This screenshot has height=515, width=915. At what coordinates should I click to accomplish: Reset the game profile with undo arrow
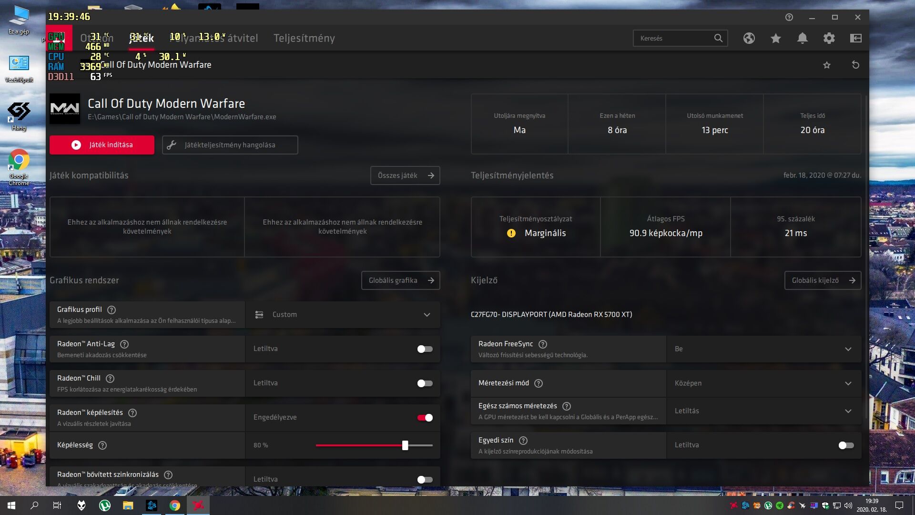click(855, 65)
